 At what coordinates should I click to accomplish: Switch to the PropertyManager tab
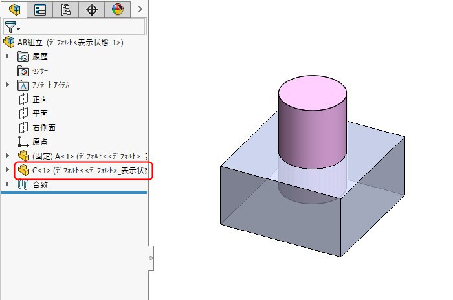click(x=40, y=9)
